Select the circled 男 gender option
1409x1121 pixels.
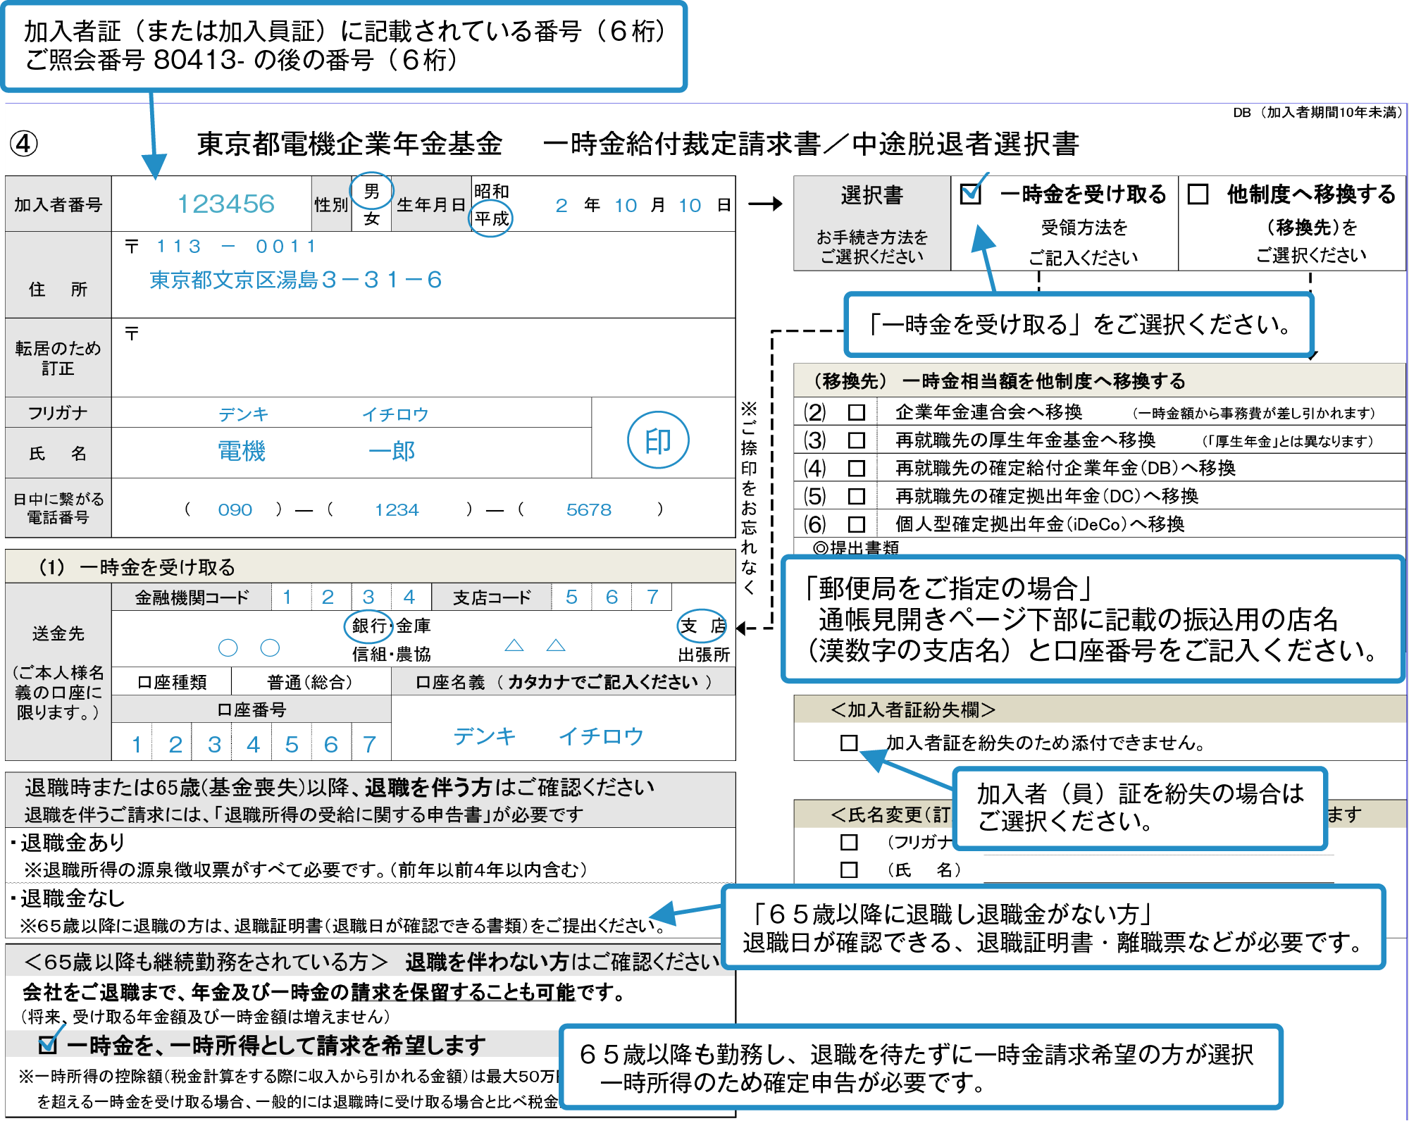point(371,191)
